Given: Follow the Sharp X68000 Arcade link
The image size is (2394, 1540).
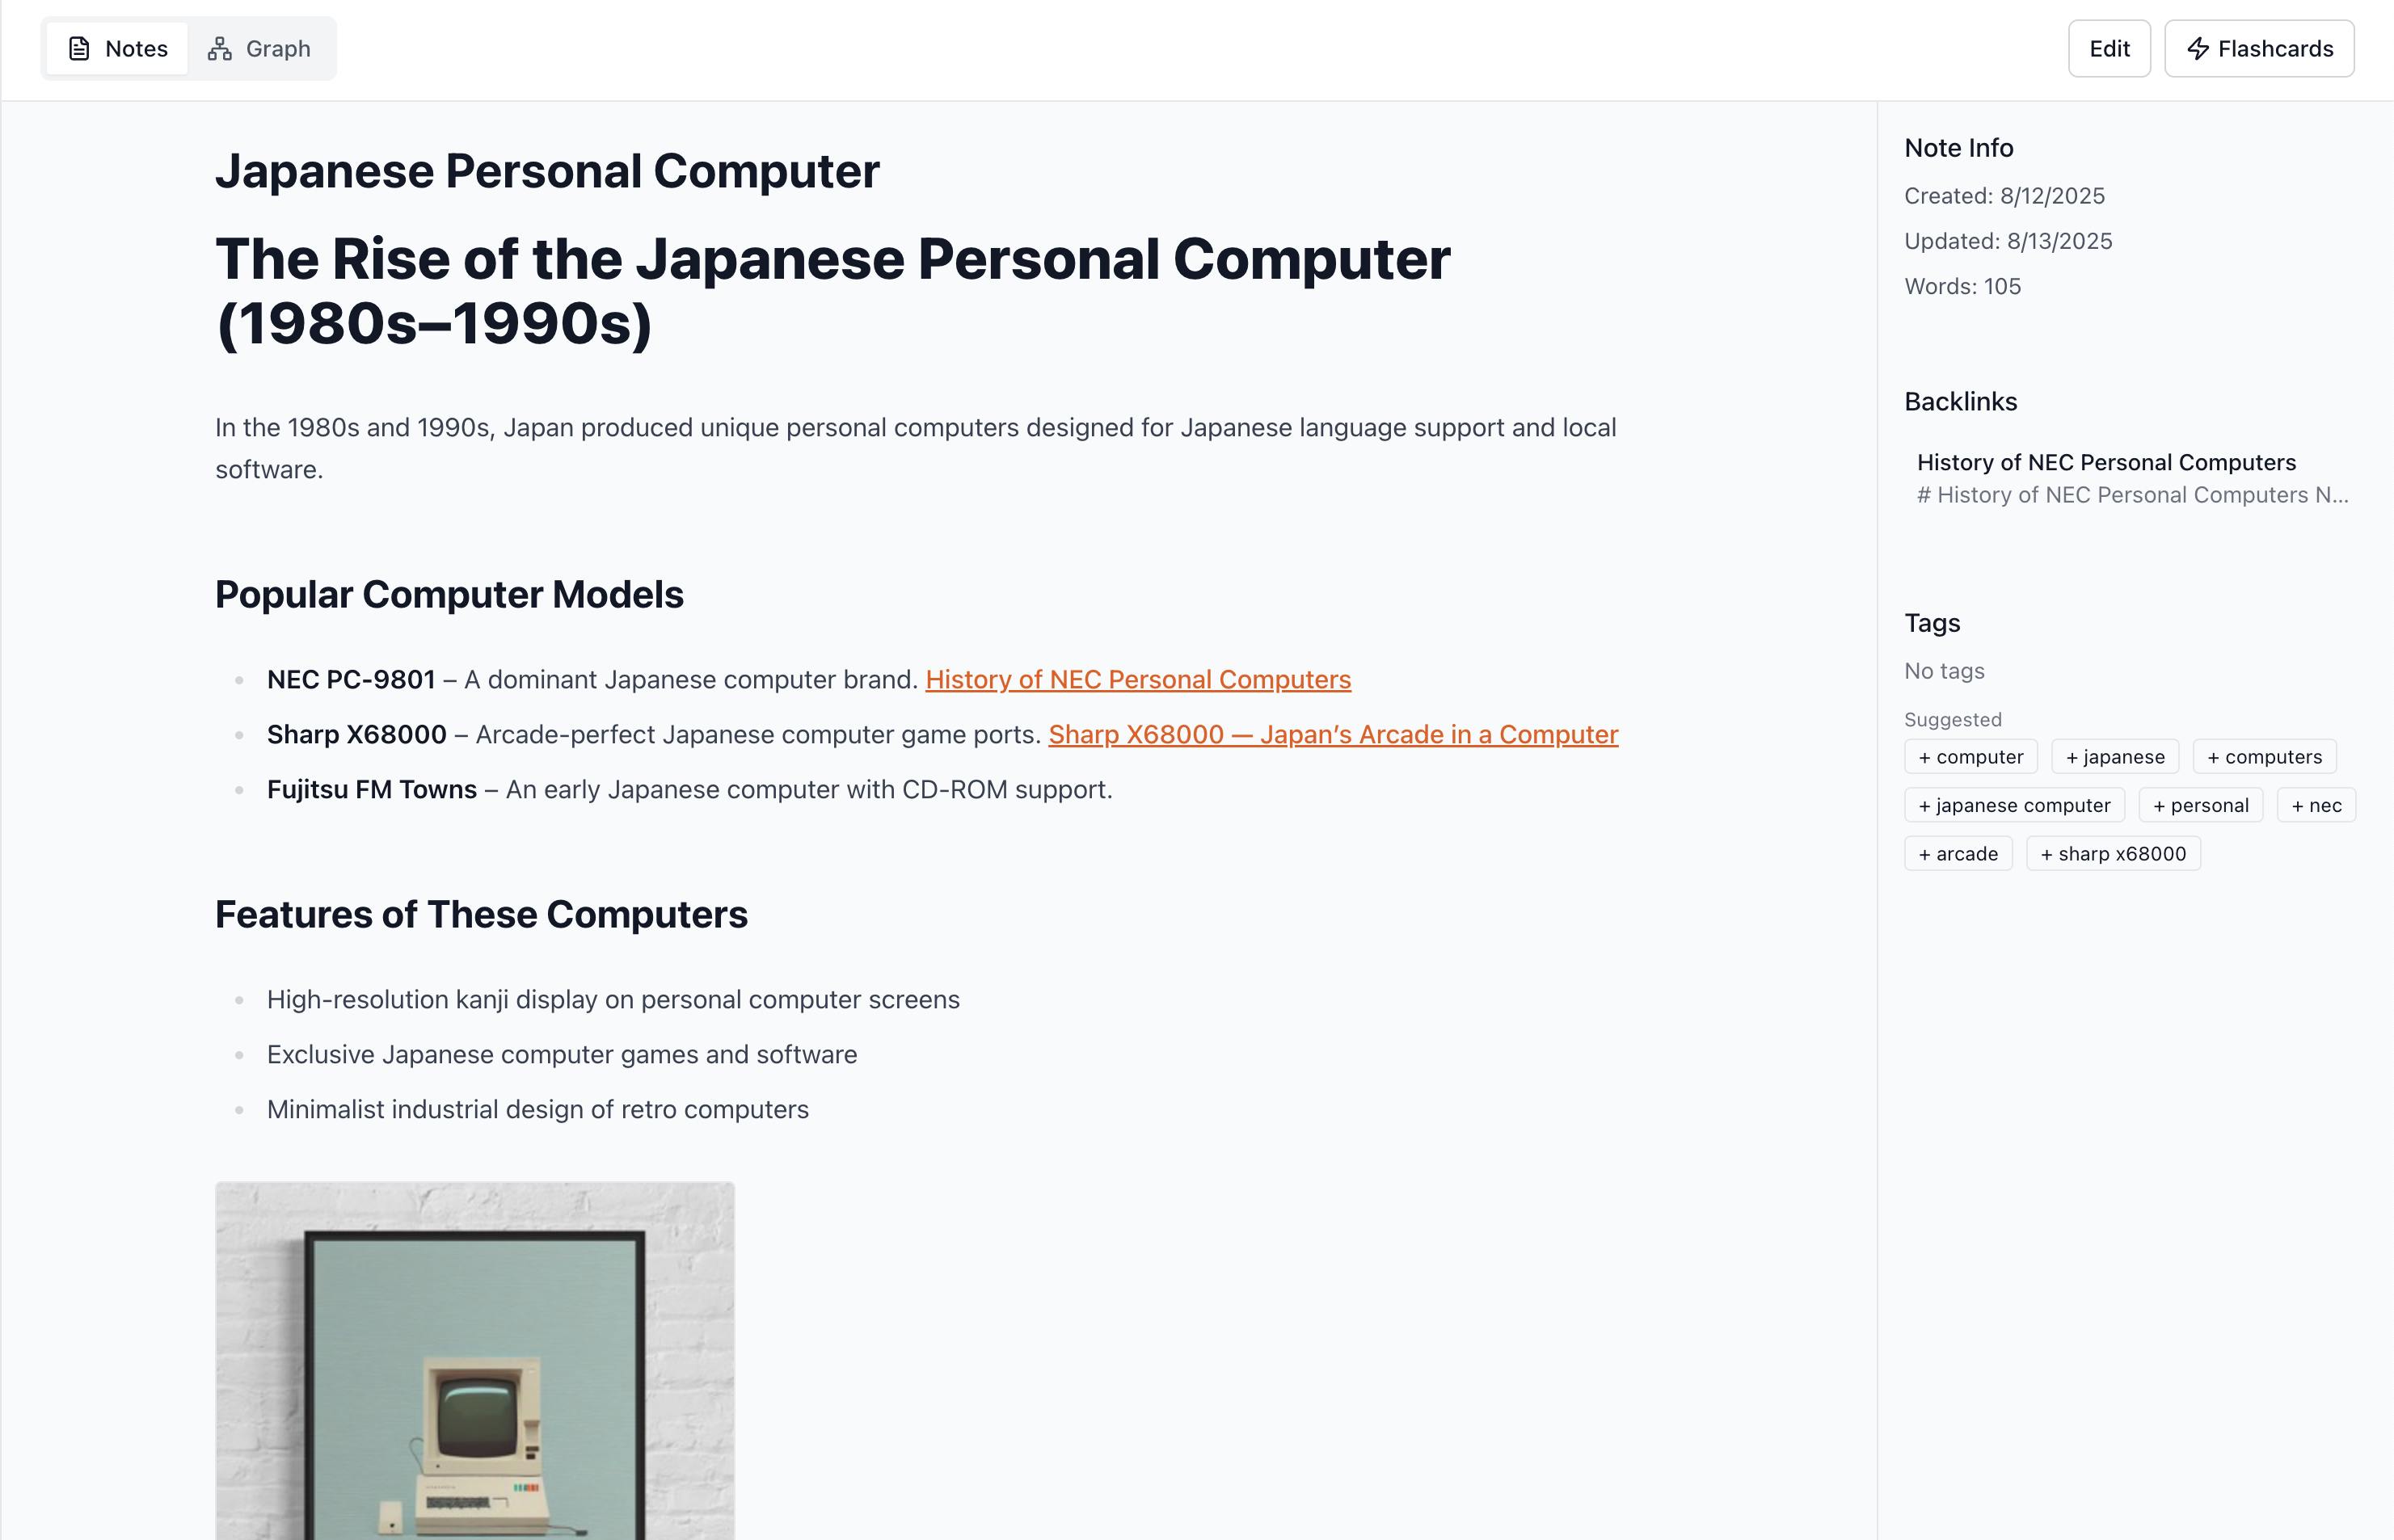Looking at the screenshot, I should [1333, 735].
